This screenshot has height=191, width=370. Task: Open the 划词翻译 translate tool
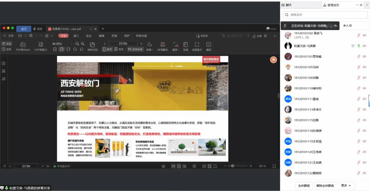(162, 45)
